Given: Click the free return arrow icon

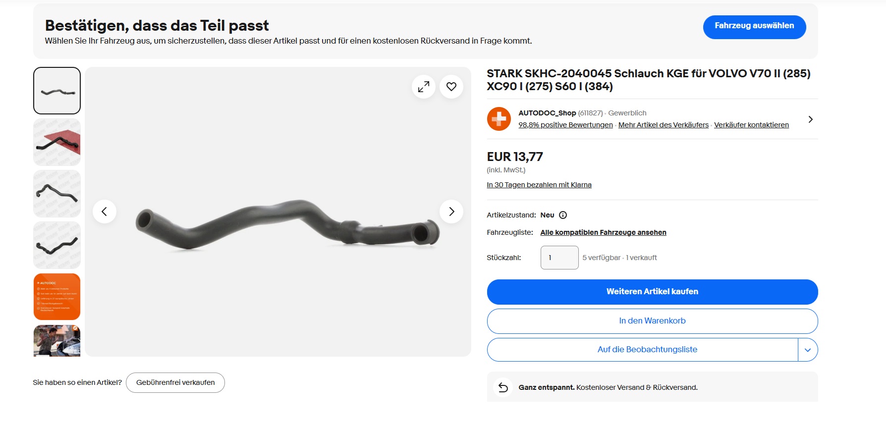Looking at the screenshot, I should [x=503, y=387].
